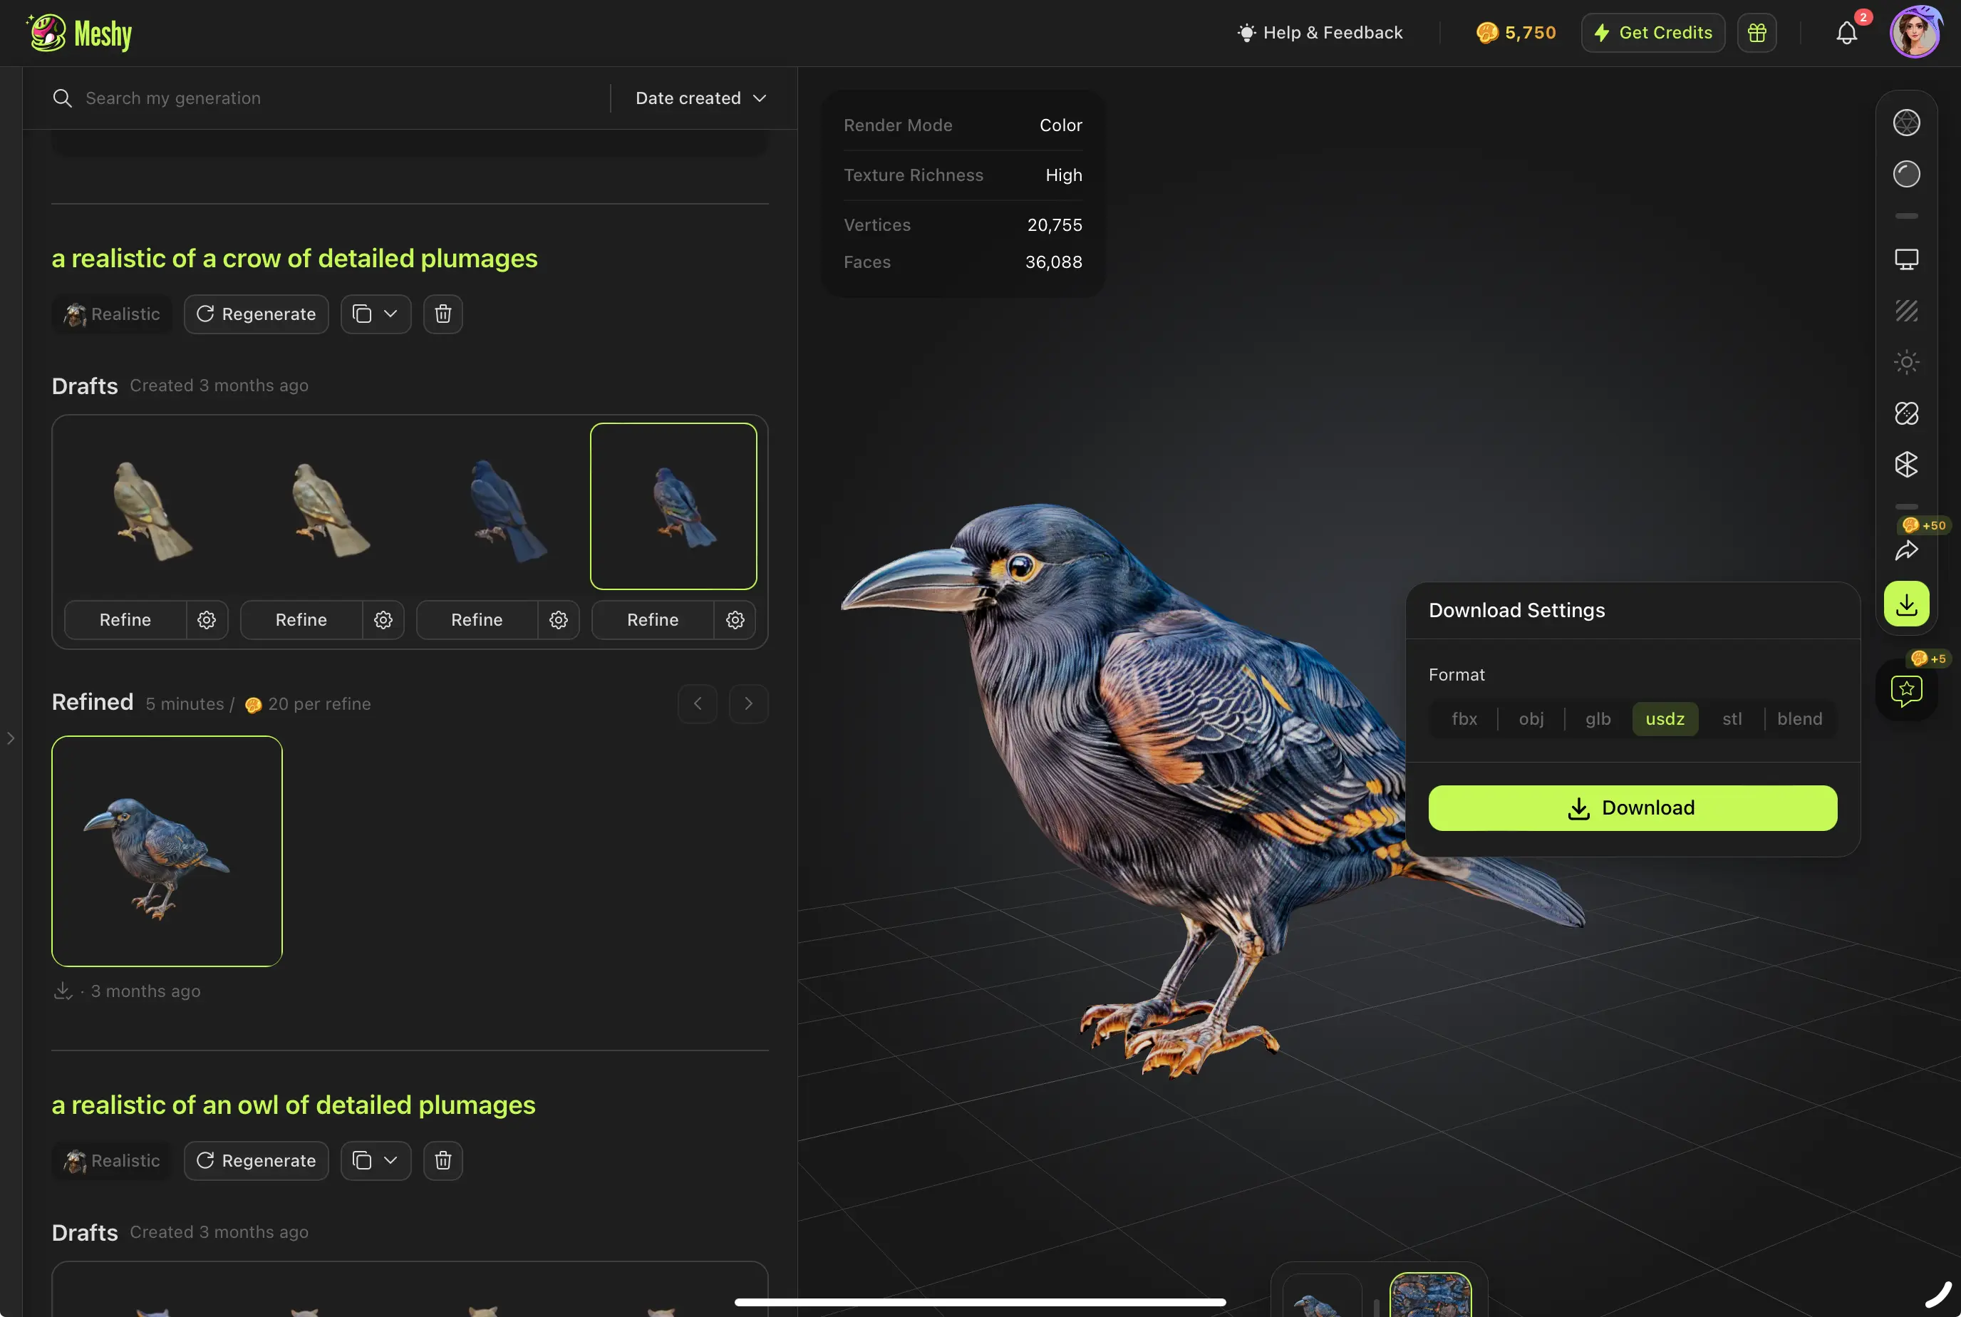Select the fbx download format
The height and width of the screenshot is (1317, 1961).
pos(1464,719)
